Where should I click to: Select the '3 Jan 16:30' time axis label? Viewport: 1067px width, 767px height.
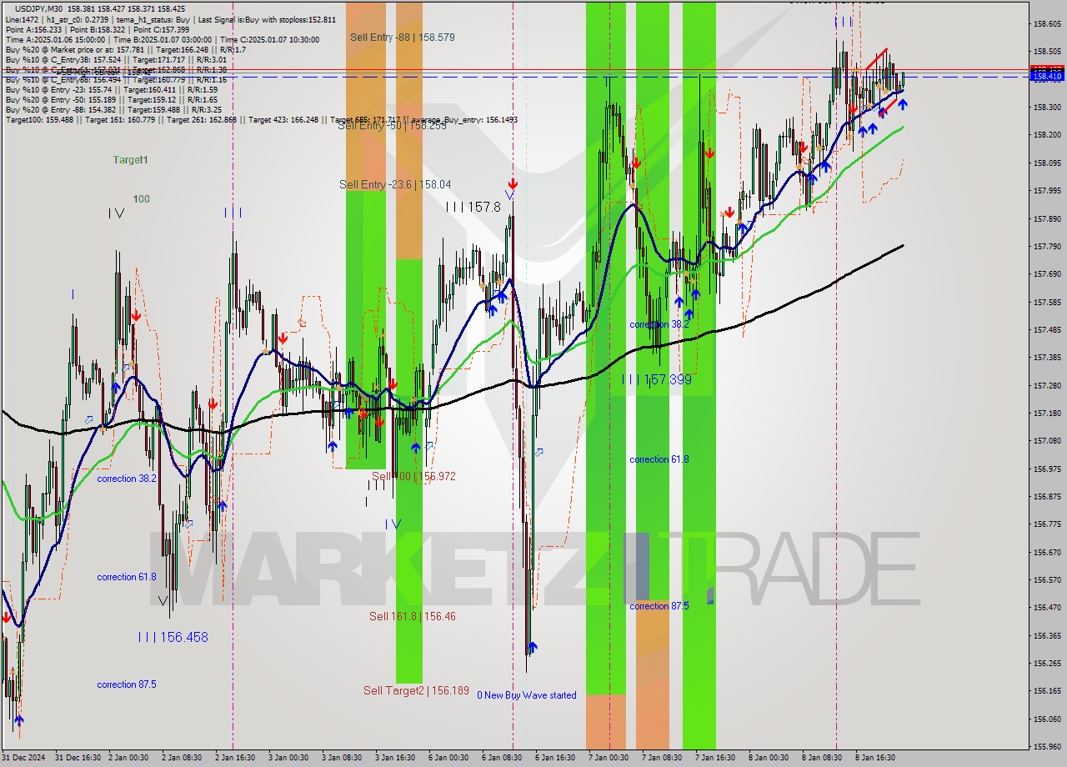(x=394, y=758)
